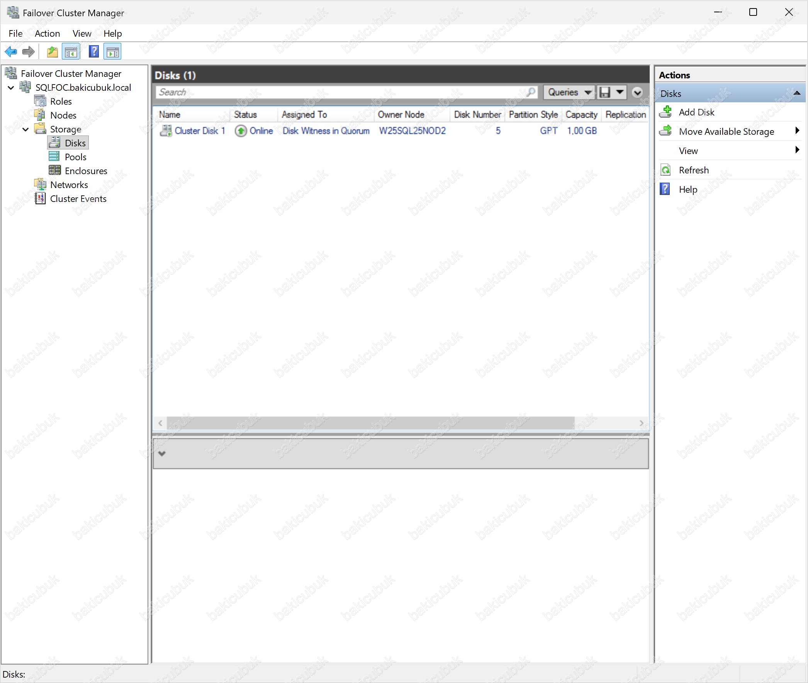
Task: Click the blue Help toolbar icon
Action: coord(94,51)
